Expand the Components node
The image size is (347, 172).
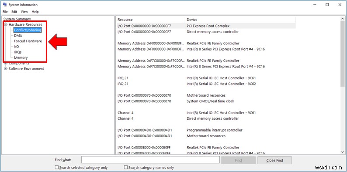(x=6, y=63)
